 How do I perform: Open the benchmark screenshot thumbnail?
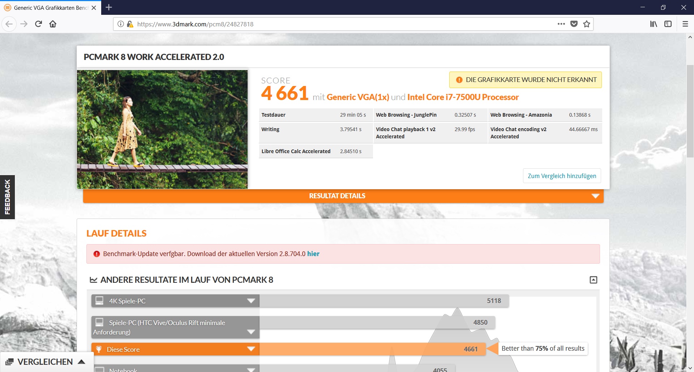[162, 129]
